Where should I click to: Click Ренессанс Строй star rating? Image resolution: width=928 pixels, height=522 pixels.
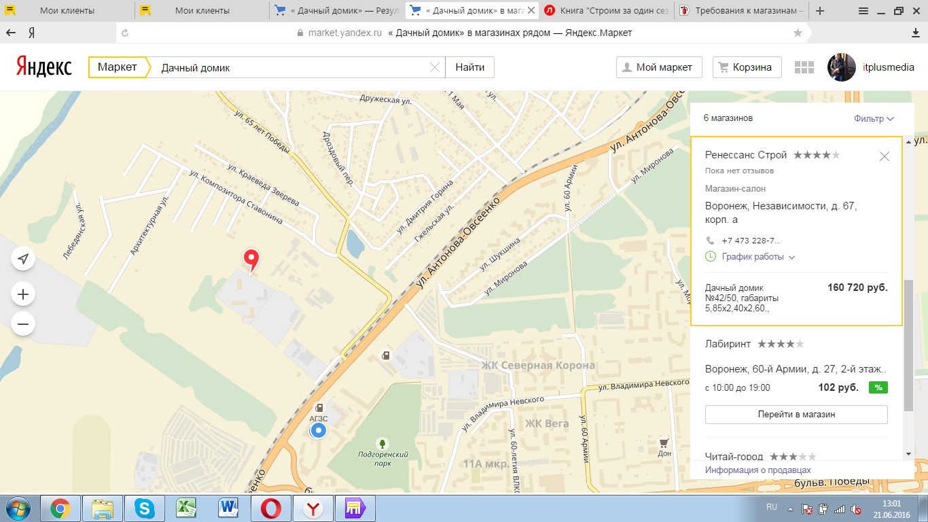coord(817,155)
